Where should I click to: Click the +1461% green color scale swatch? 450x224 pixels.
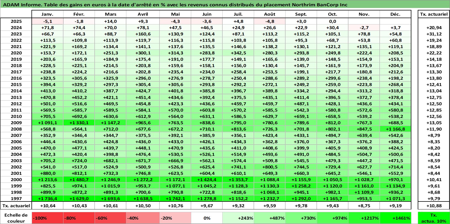tap(395, 218)
